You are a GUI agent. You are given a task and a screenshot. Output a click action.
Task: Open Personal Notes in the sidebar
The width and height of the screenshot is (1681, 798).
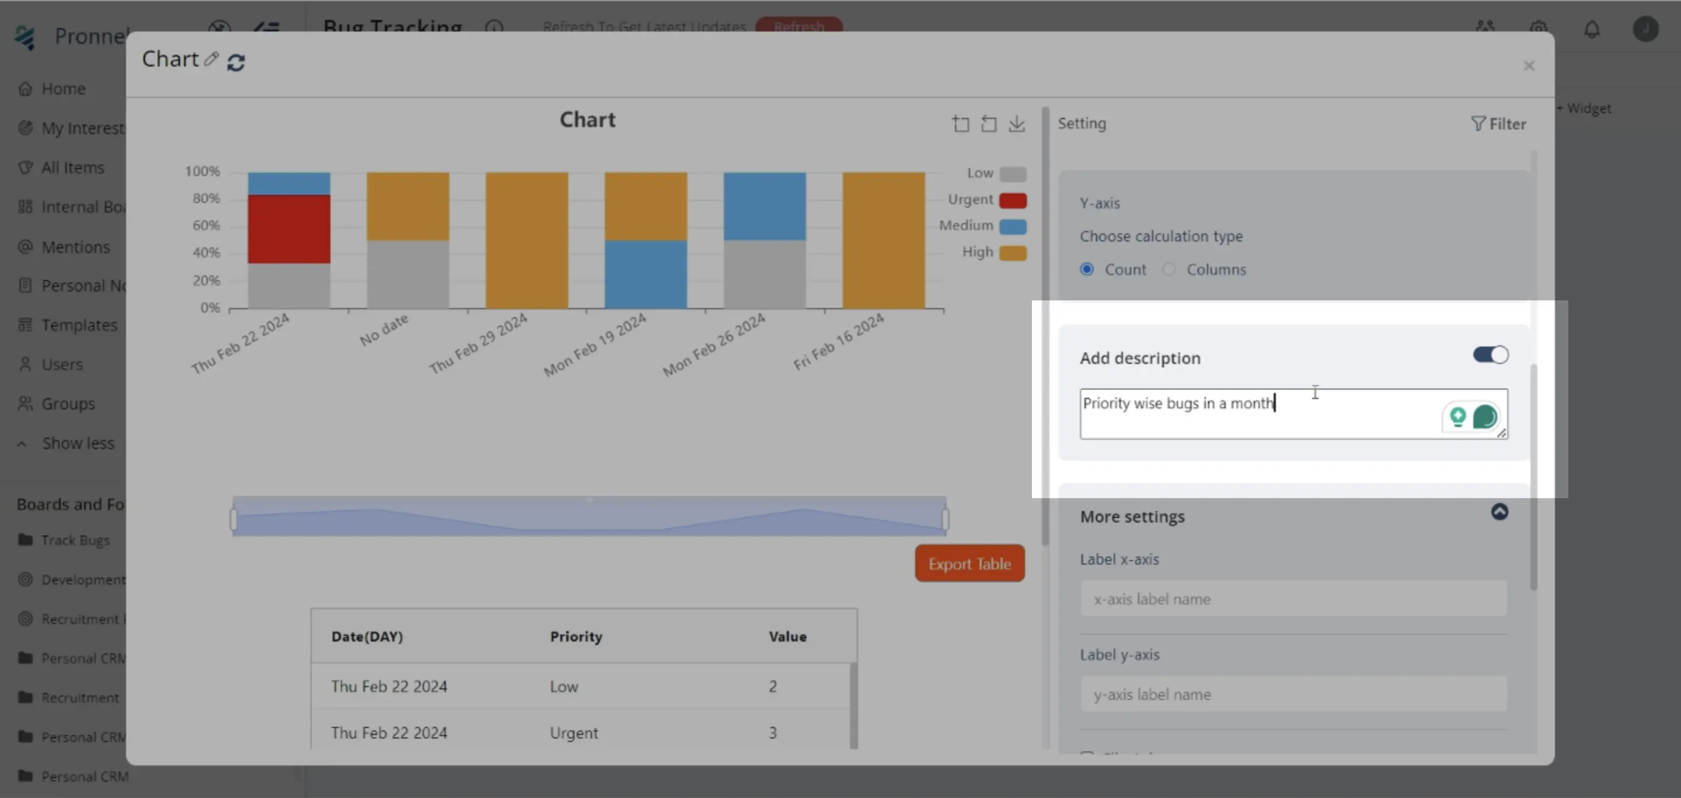tap(71, 286)
